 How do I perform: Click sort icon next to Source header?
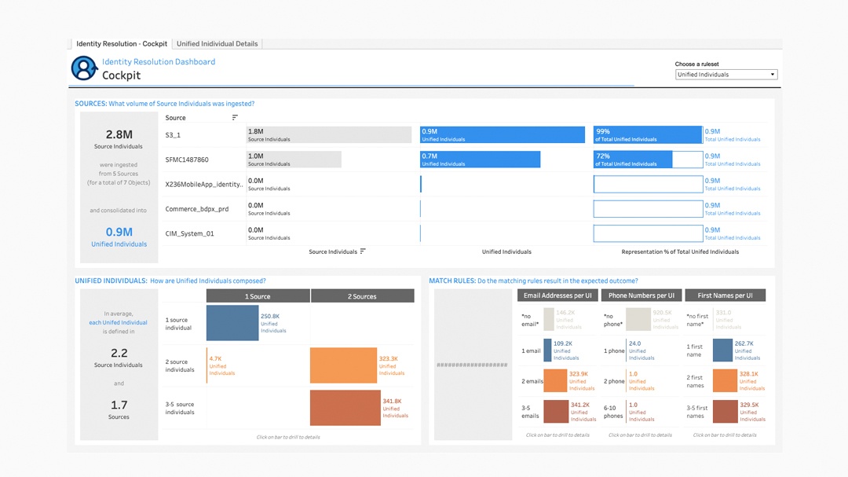[235, 118]
